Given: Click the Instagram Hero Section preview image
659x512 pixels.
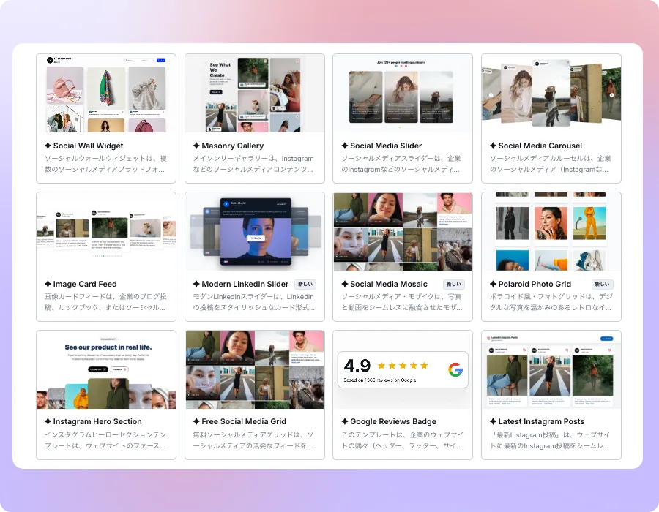Looking at the screenshot, I should pyautogui.click(x=105, y=369).
